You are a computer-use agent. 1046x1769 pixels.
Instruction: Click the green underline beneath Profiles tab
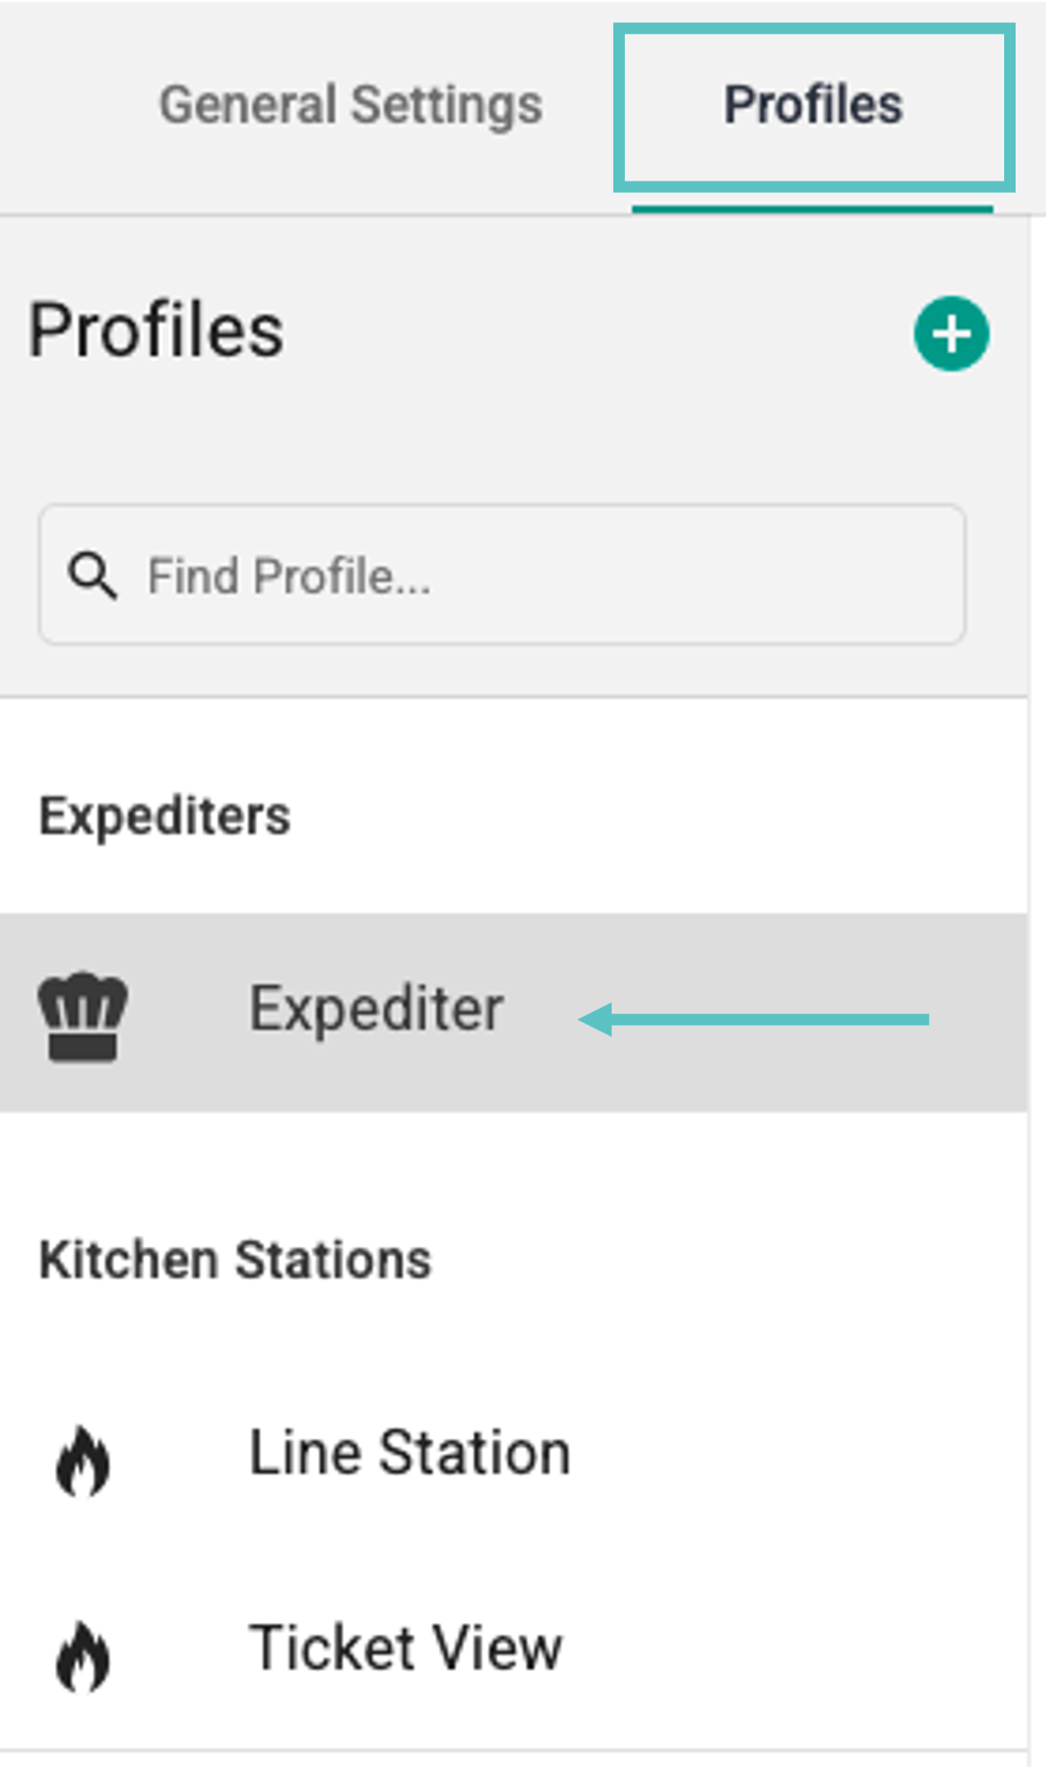tap(812, 209)
